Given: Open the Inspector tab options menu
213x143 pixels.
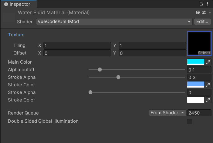Looking at the screenshot, I should tap(208, 4).
